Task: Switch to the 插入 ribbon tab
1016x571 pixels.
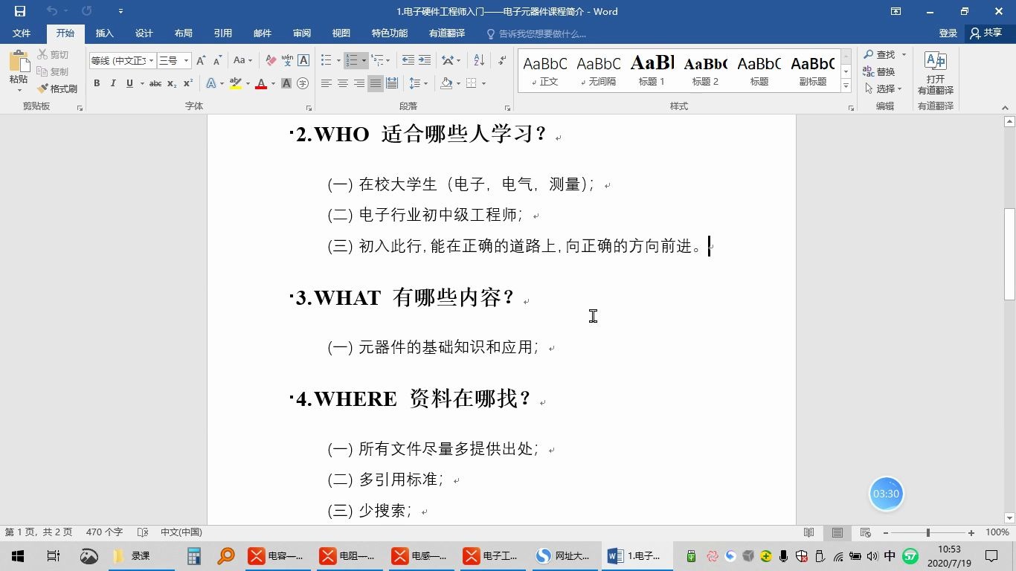Action: pos(104,33)
